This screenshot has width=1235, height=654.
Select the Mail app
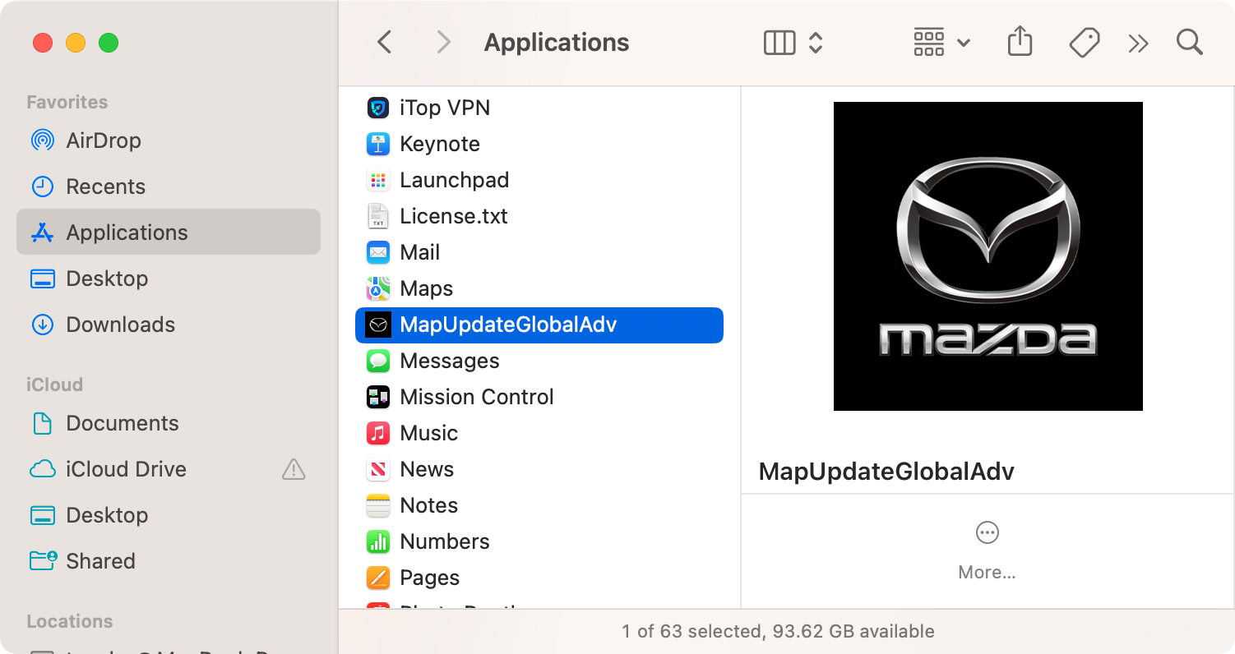(x=539, y=252)
